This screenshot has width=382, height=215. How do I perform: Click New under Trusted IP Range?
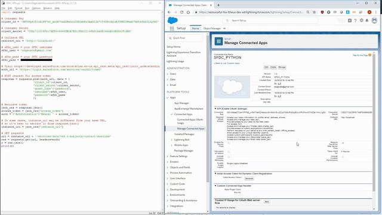[x=267, y=202]
